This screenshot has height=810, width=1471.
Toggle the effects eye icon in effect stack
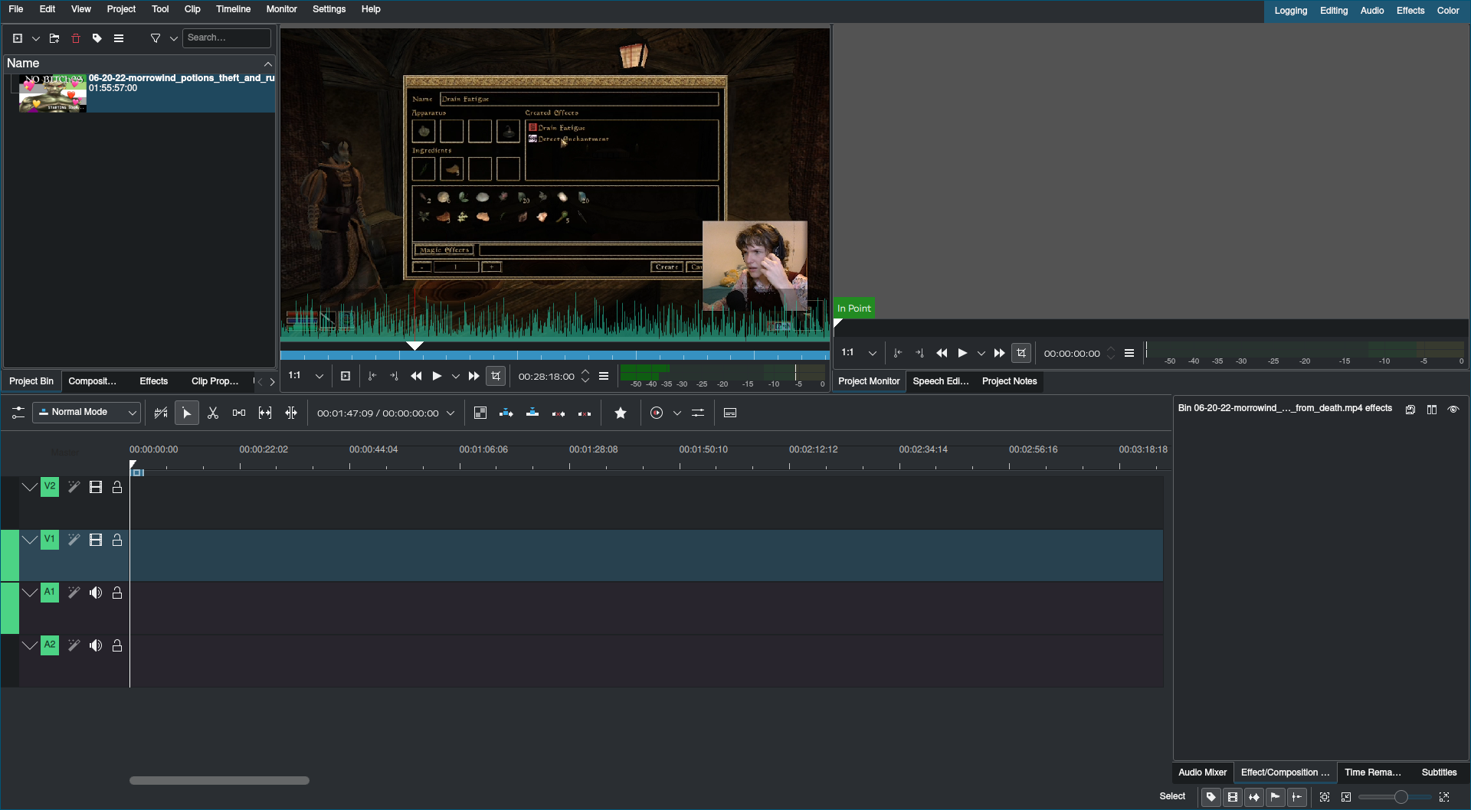[x=1453, y=409]
